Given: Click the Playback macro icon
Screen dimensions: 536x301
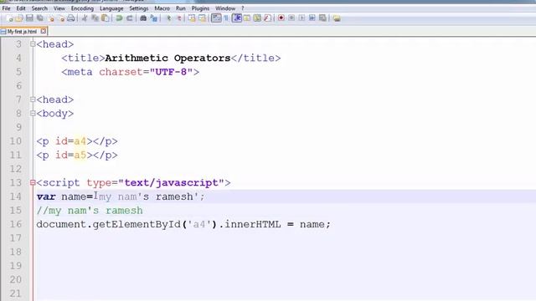Looking at the screenshot, I should click(x=301, y=18).
